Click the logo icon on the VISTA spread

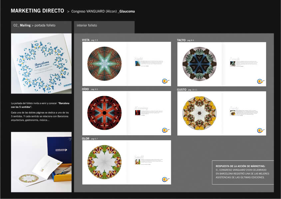tap(165, 81)
